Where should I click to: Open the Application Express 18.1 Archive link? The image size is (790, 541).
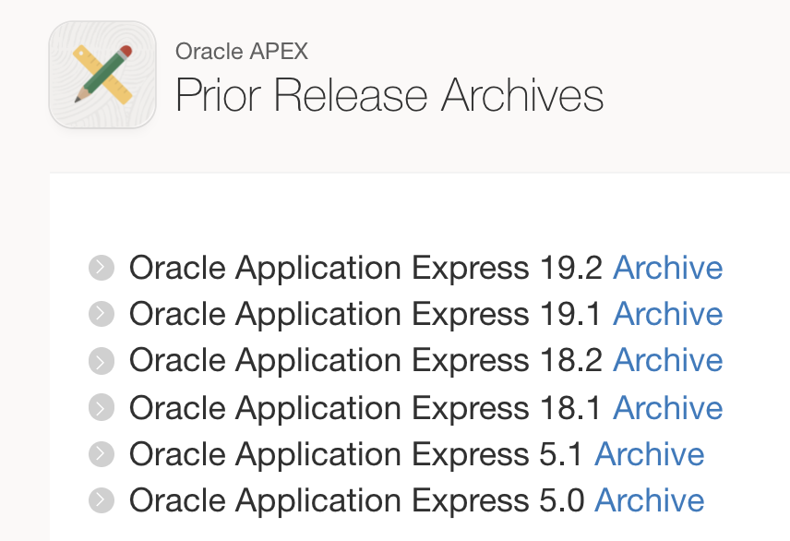667,407
